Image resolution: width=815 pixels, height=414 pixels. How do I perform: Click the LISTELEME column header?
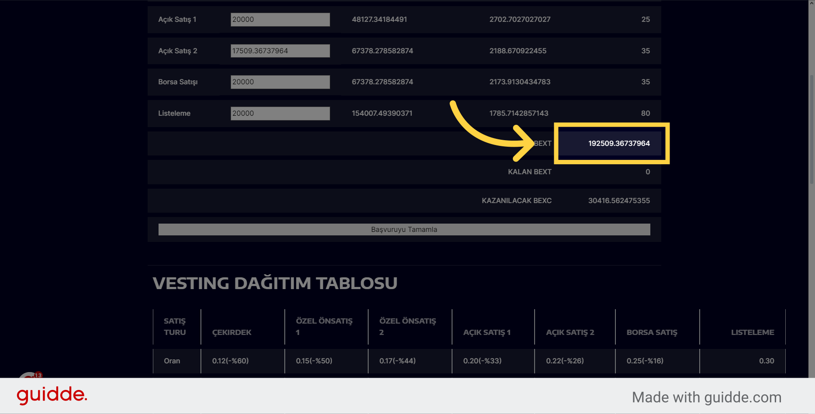pyautogui.click(x=753, y=332)
